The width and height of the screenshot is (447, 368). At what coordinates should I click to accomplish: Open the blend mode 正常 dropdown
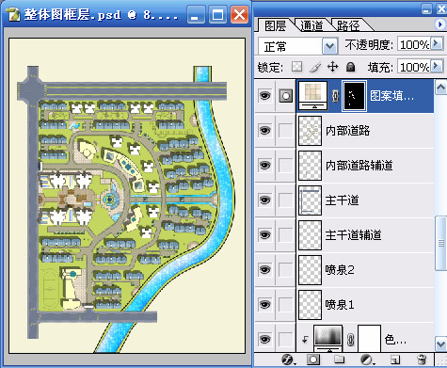pos(329,46)
